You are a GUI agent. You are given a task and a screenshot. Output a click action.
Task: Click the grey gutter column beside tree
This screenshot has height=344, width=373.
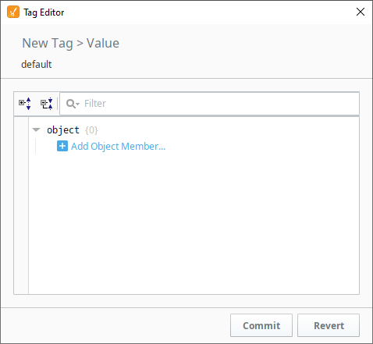click(x=21, y=205)
